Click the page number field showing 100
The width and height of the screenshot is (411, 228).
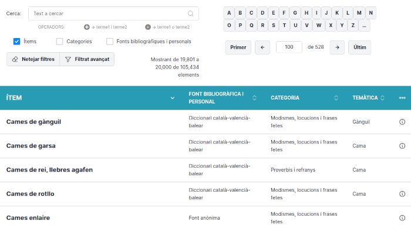point(289,47)
